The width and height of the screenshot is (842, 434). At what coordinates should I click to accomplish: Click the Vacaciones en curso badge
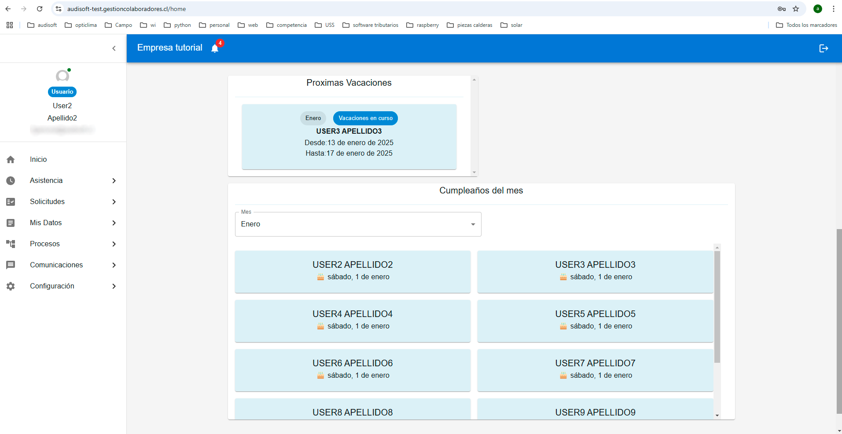pyautogui.click(x=365, y=118)
